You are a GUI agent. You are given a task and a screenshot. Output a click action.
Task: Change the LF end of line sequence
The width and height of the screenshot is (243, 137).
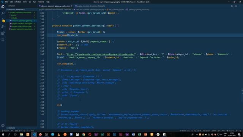tap(219, 131)
